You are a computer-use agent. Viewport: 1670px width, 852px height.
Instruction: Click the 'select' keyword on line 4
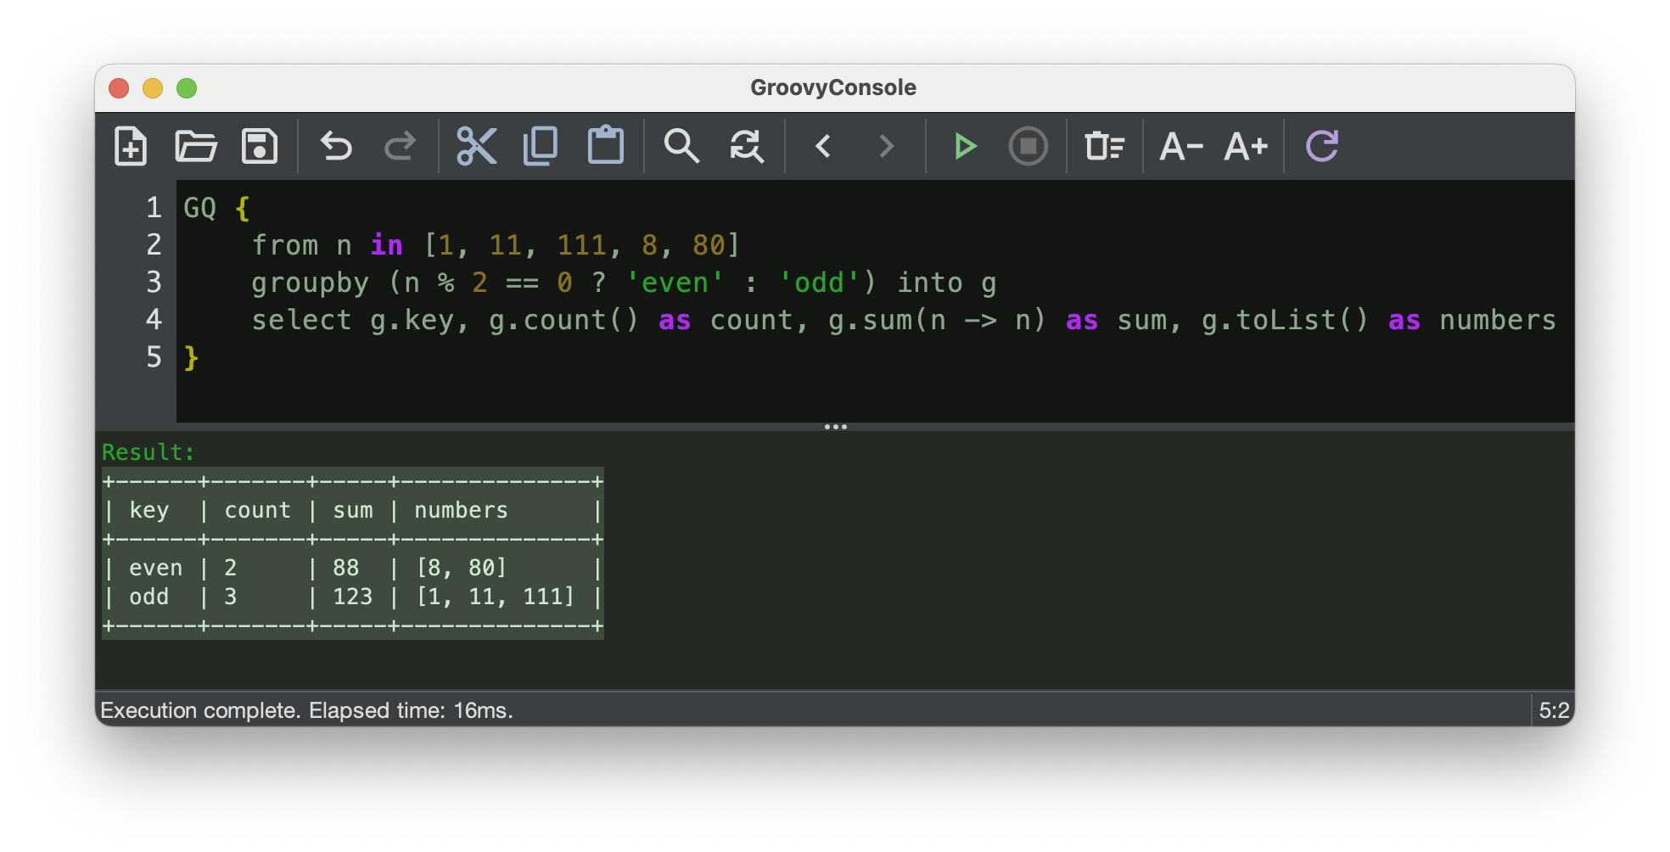point(302,320)
